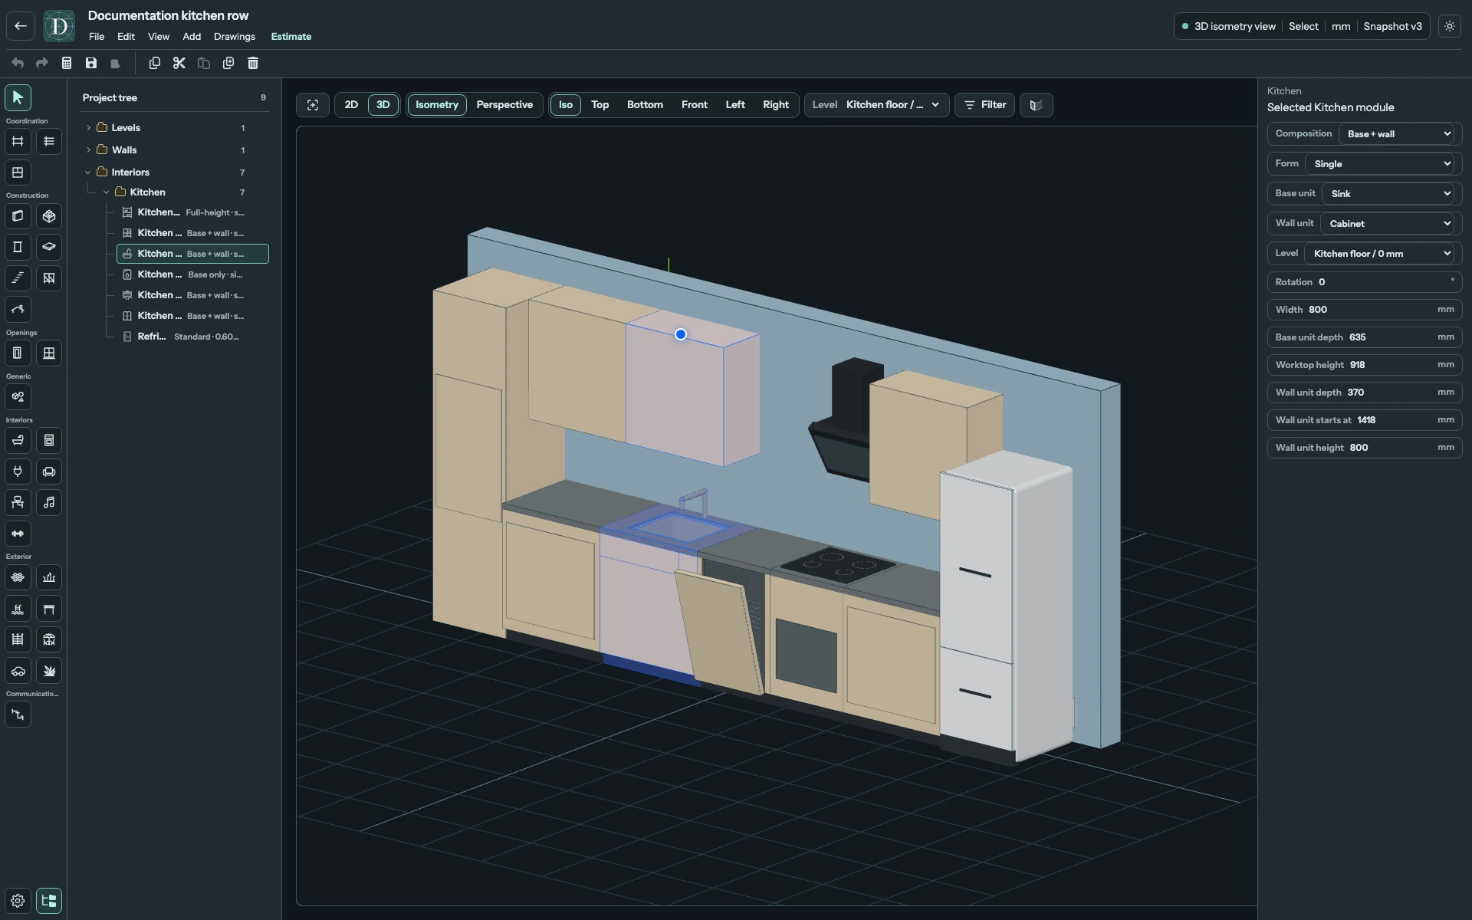The image size is (1472, 920).
Task: Open the Drawings menu
Action: (235, 37)
